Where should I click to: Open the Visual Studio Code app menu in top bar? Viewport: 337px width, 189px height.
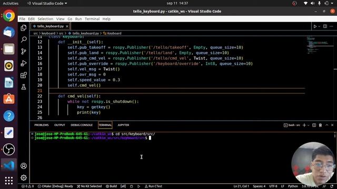pyautogui.click(x=47, y=4)
